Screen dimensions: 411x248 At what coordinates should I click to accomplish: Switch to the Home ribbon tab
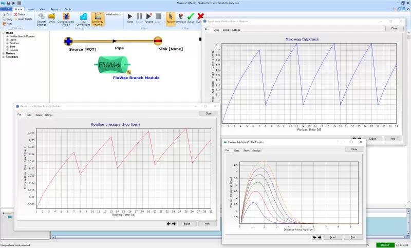pos(18,9)
